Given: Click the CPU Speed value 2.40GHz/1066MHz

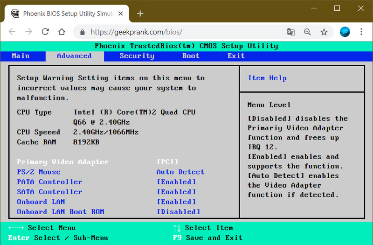Looking at the screenshot, I should point(106,132).
